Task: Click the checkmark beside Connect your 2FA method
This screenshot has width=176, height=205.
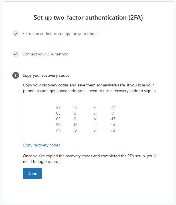Action: click(16, 54)
